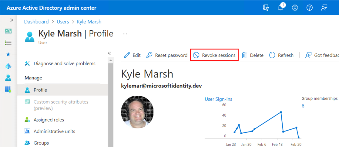Click the Assigned roles person icon

coord(27,120)
